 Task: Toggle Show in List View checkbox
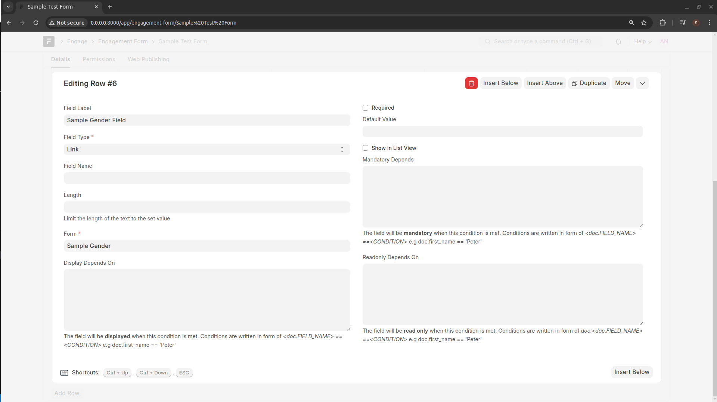[x=365, y=148]
